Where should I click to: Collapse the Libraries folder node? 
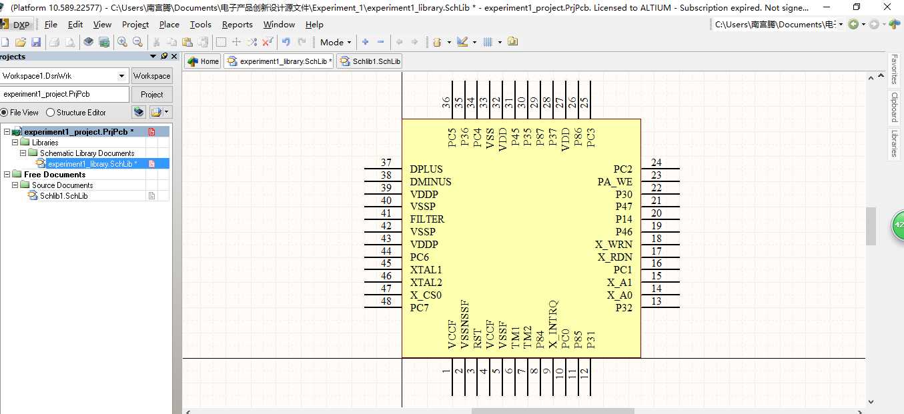tap(15, 143)
